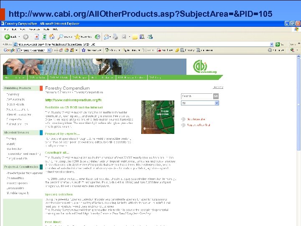
Task: Open Favorites with the star icon
Action: point(77,37)
